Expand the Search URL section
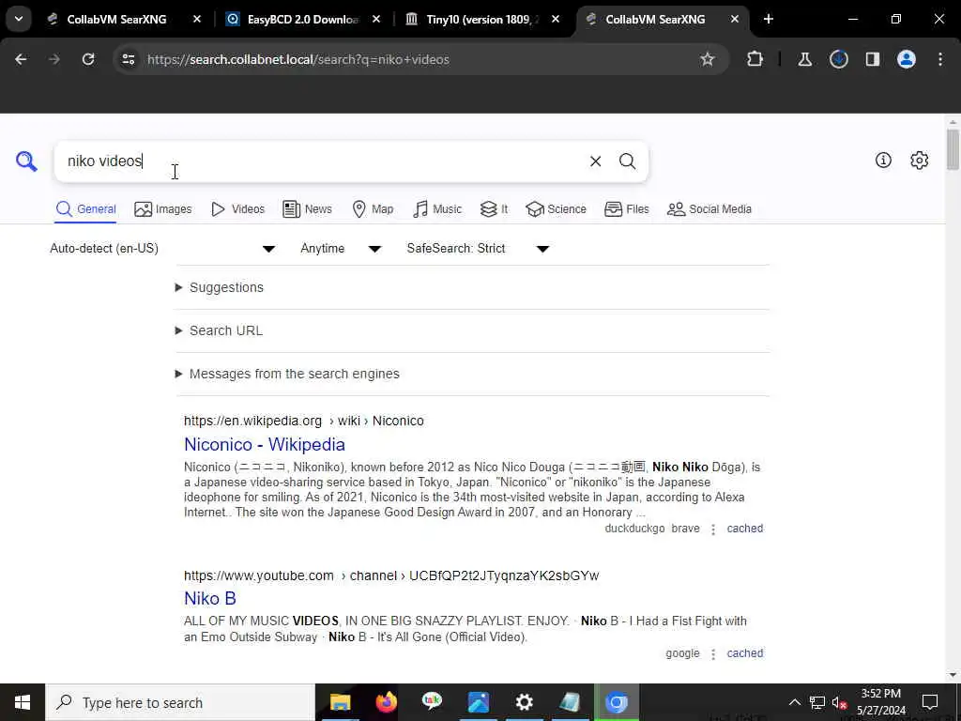Screen dimensions: 961x721 click(x=219, y=330)
